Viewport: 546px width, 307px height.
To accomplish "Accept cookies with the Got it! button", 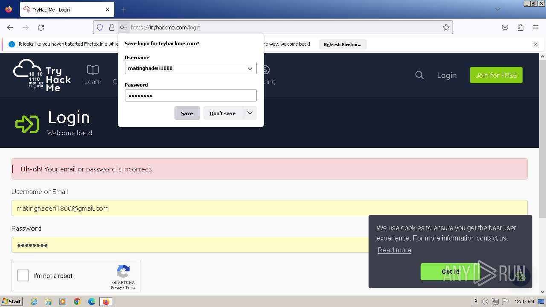I will pyautogui.click(x=450, y=272).
